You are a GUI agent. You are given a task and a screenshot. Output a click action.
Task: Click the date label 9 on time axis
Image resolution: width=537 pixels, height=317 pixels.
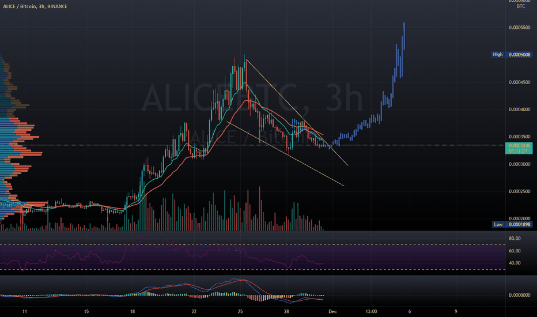click(x=456, y=311)
